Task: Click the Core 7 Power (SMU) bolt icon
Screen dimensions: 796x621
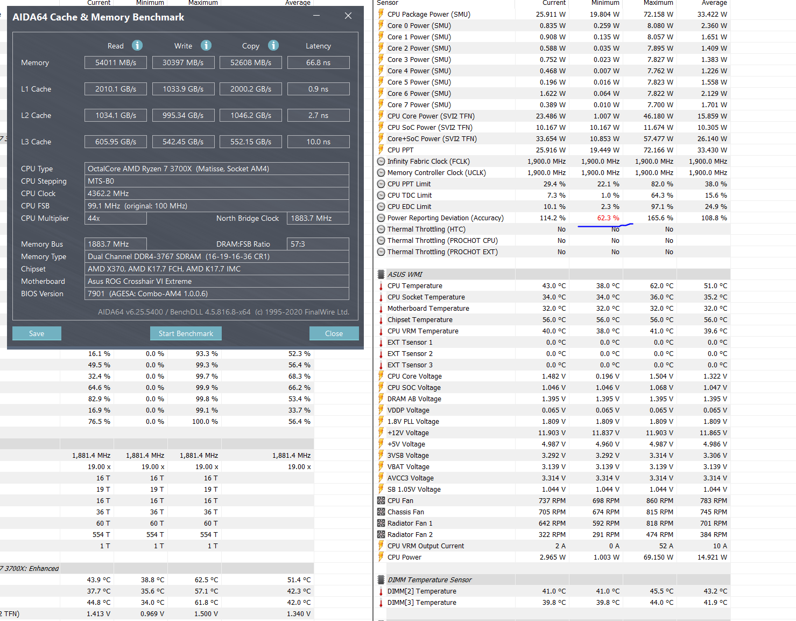Action: coord(381,104)
